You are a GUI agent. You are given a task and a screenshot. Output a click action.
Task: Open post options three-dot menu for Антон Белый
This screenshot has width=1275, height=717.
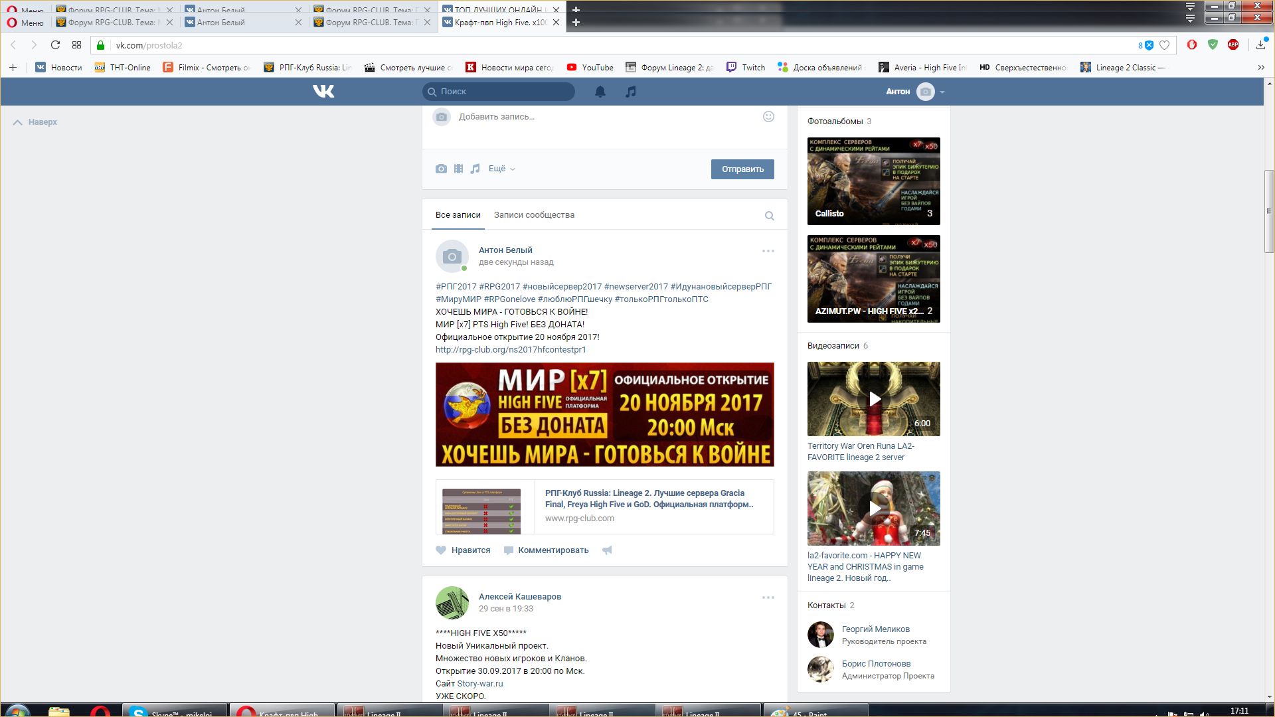tap(768, 251)
